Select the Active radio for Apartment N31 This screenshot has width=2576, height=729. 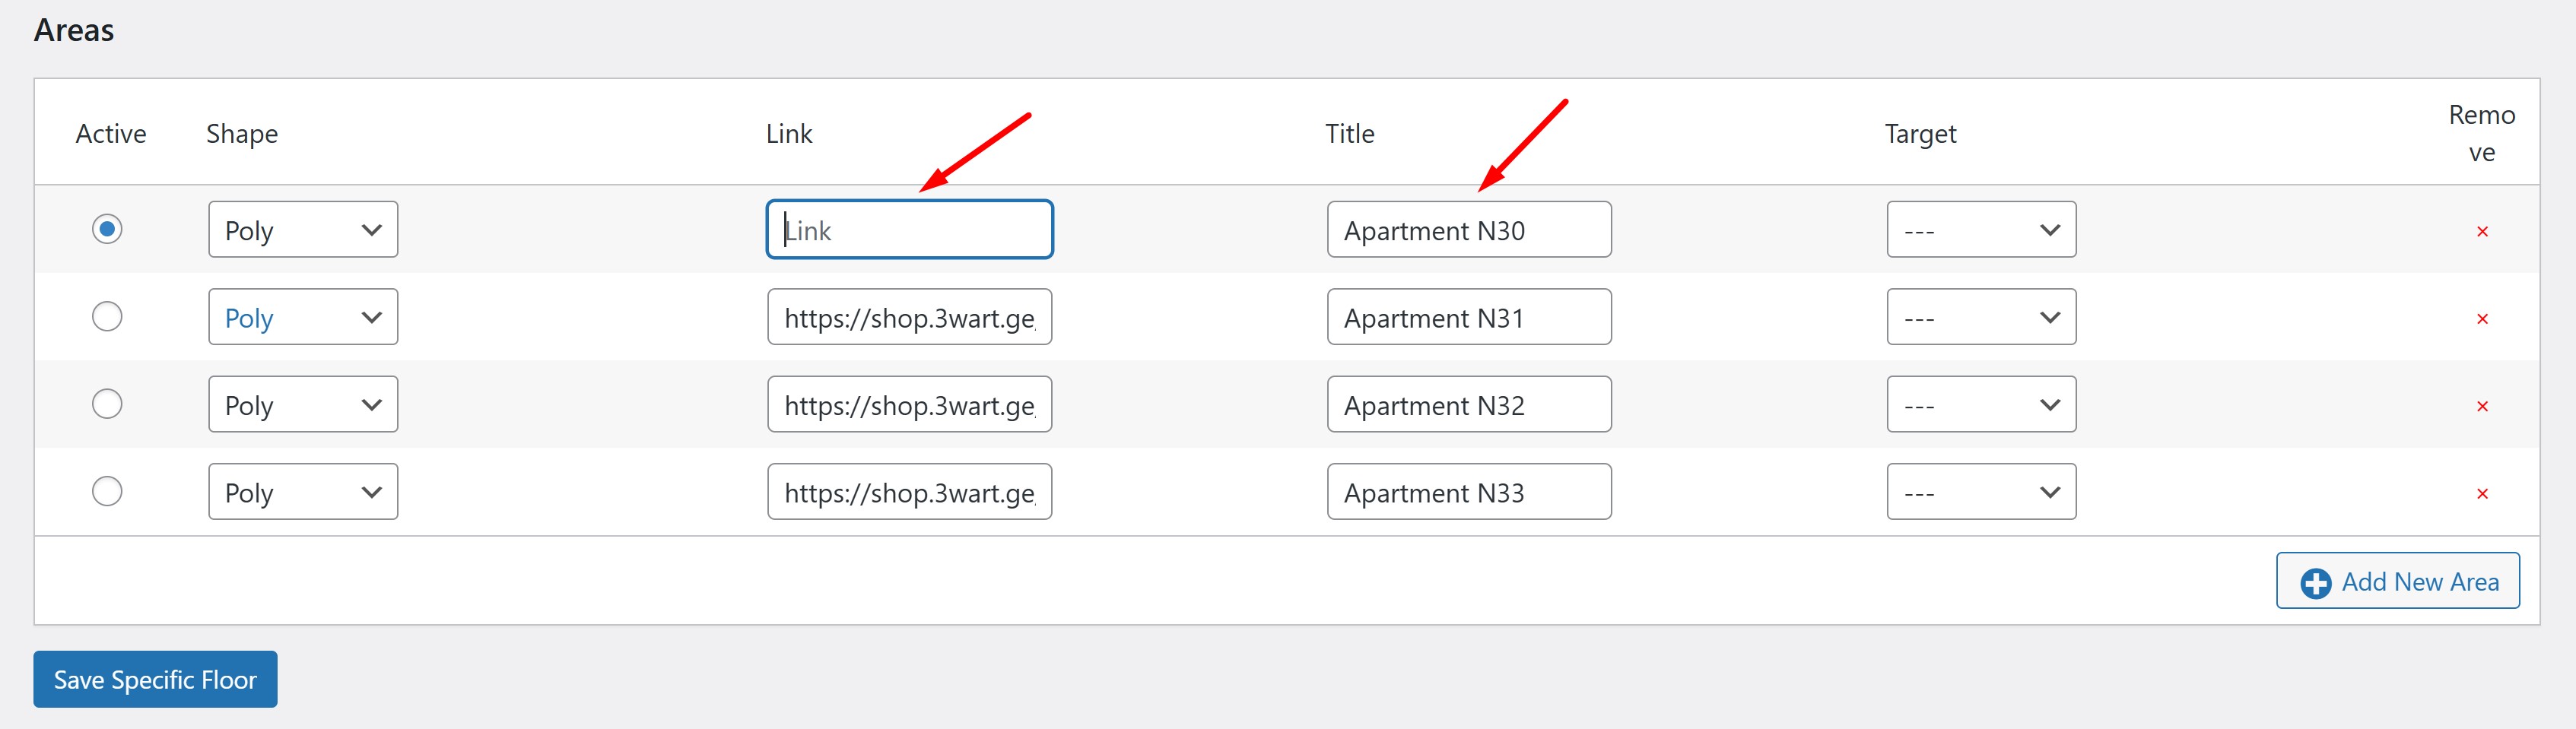[x=107, y=316]
